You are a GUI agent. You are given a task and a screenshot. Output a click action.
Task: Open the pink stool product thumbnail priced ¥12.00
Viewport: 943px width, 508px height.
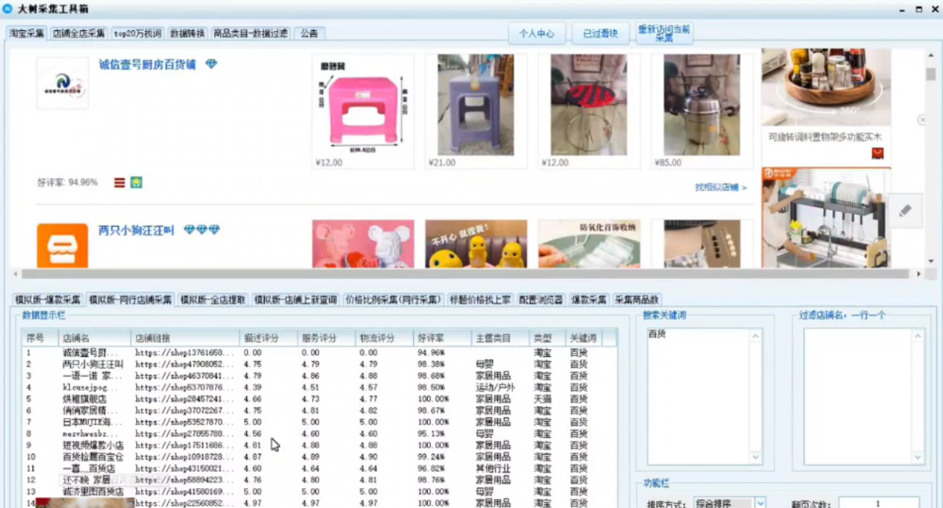tap(362, 109)
